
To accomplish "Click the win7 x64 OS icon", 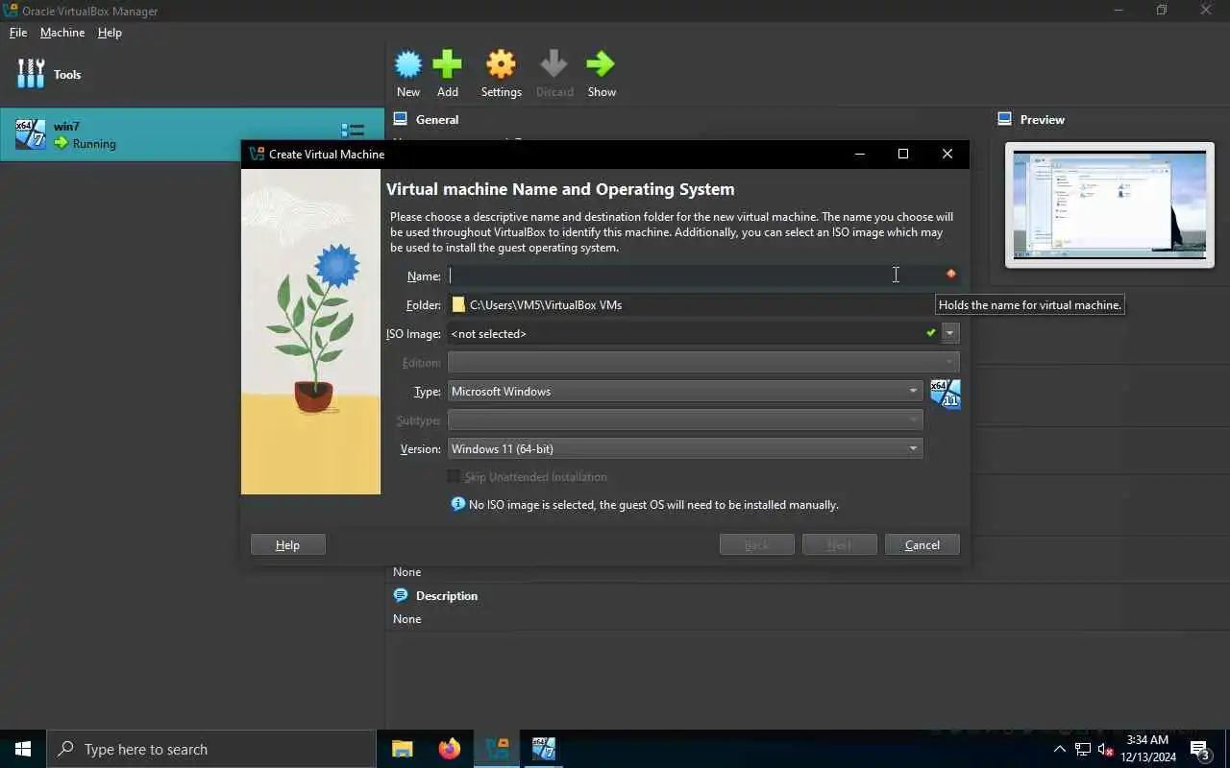I will (x=31, y=134).
